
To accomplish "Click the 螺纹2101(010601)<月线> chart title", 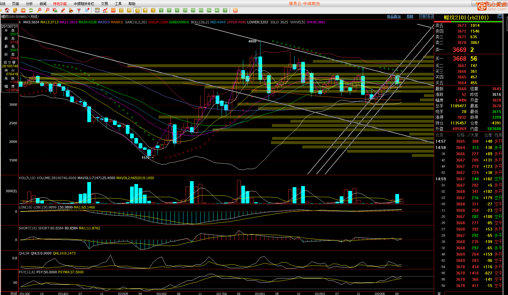I will coord(20,17).
